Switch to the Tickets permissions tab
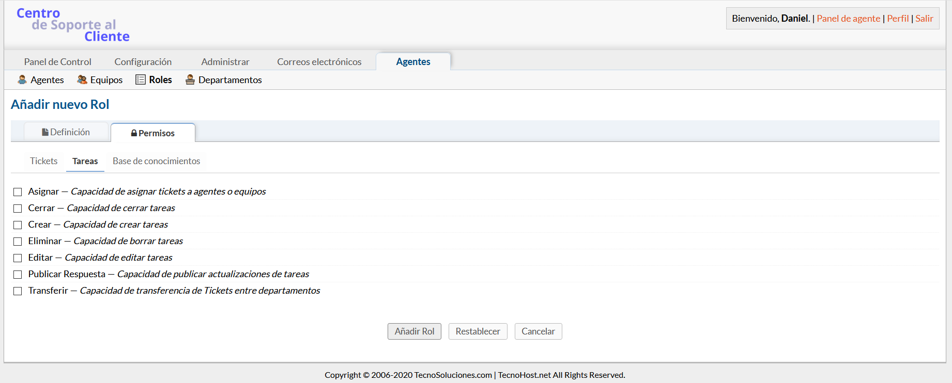Screen dimensions: 952x383 pos(44,161)
